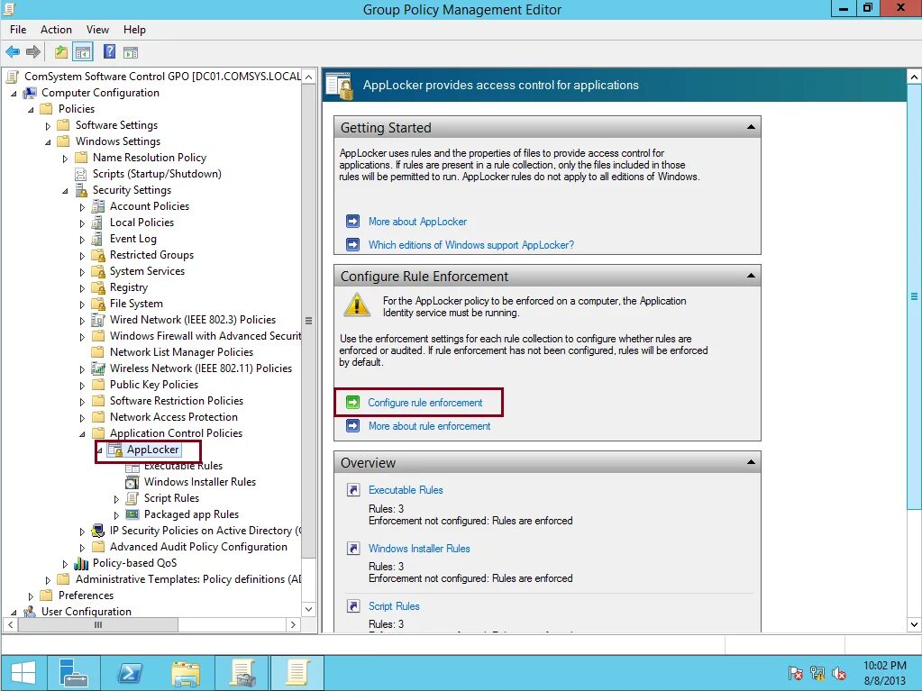The image size is (922, 691).
Task: Select the File System tree node
Action: tap(136, 304)
